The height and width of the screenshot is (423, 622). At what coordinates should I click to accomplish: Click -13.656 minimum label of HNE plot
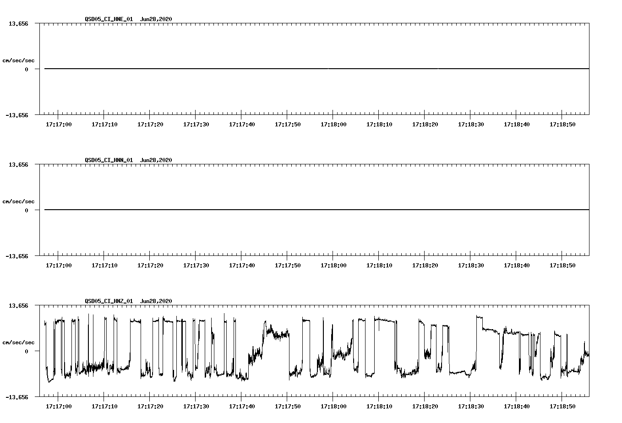(17, 115)
